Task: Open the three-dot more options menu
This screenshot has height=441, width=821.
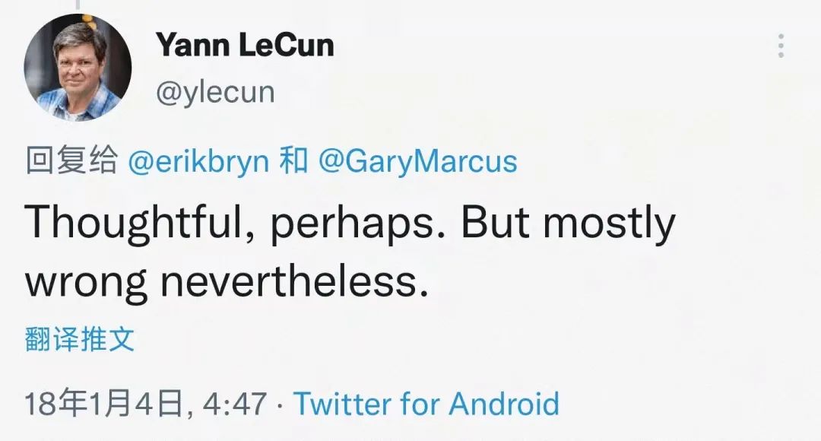Action: (780, 46)
